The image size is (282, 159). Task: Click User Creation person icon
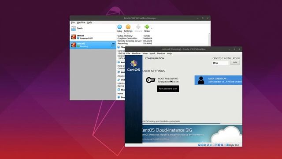(x=201, y=80)
